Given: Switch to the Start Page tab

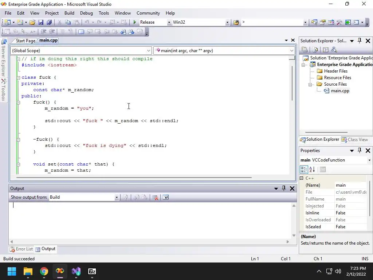Looking at the screenshot, I should click(x=25, y=41).
